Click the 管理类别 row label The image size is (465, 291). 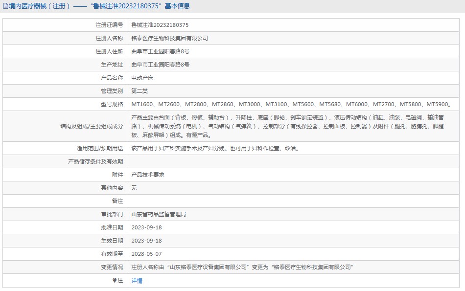point(112,91)
